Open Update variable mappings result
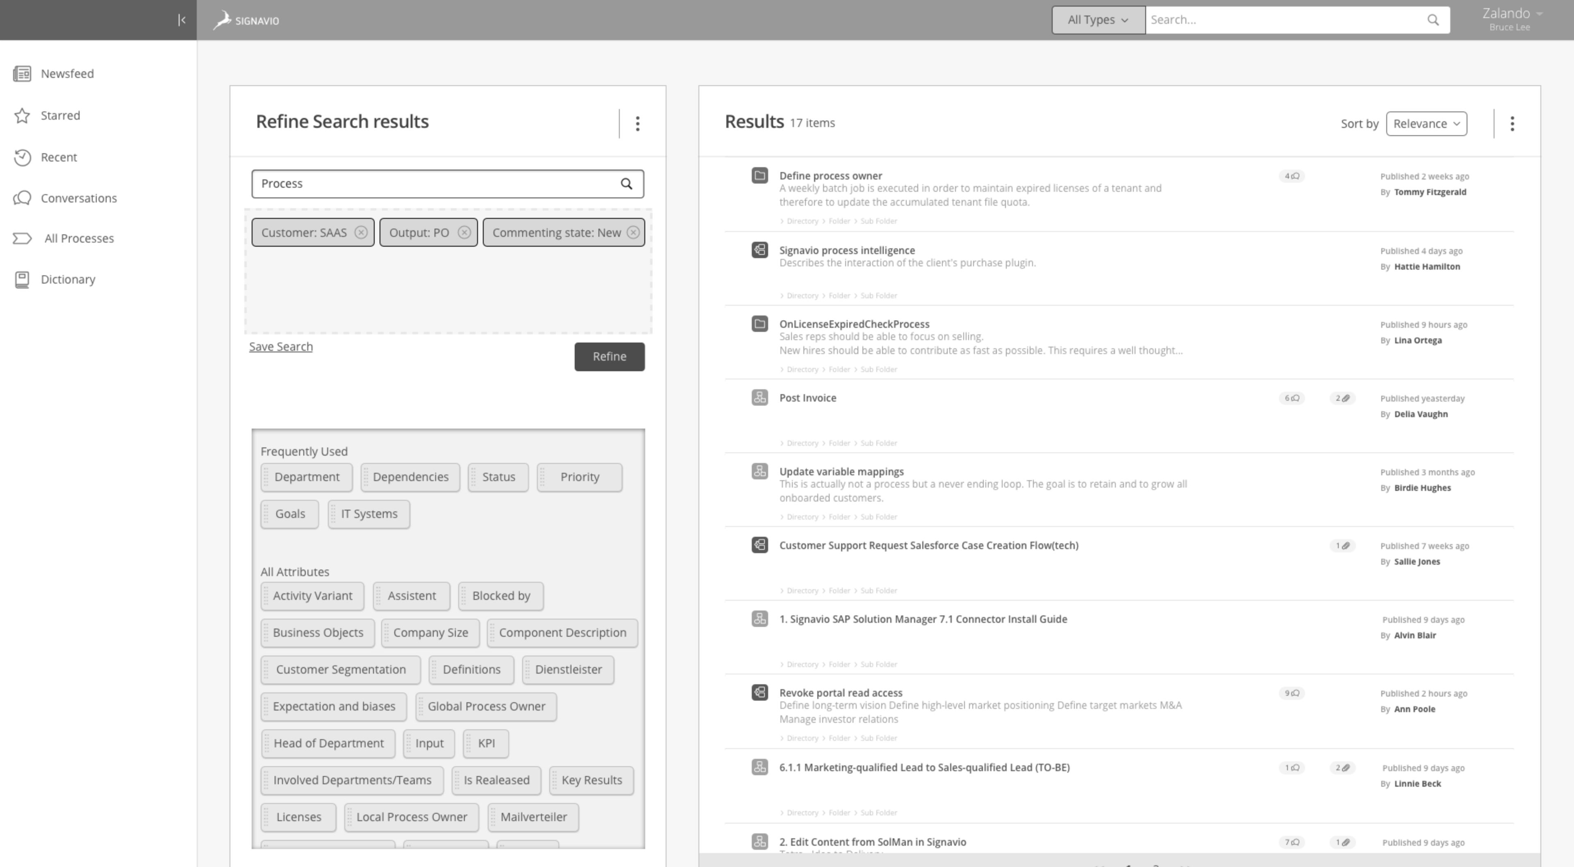 click(842, 472)
